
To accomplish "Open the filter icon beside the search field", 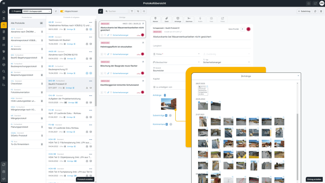I will (x=132, y=11).
